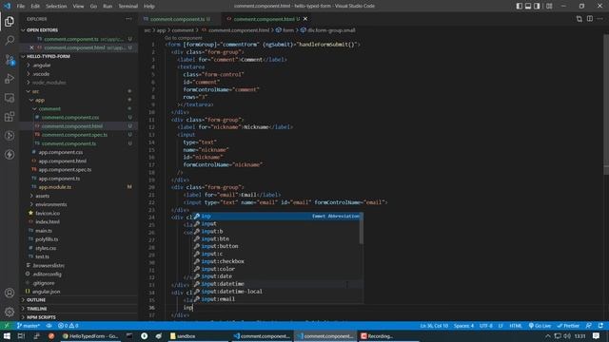The height and width of the screenshot is (342, 609).
Task: Open the Help menu
Action: point(149,6)
